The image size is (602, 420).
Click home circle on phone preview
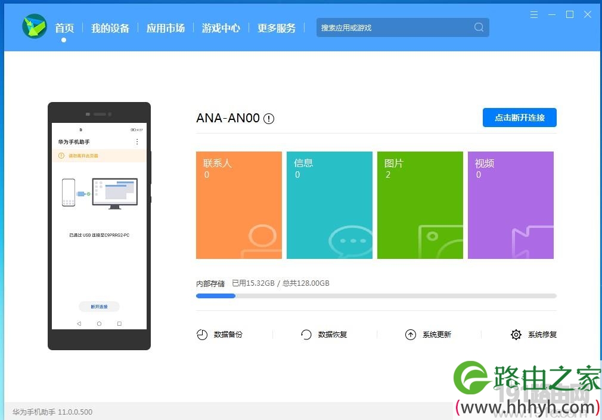click(99, 323)
